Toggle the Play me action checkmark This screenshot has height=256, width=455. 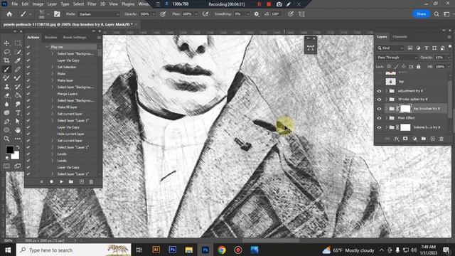tap(28, 47)
